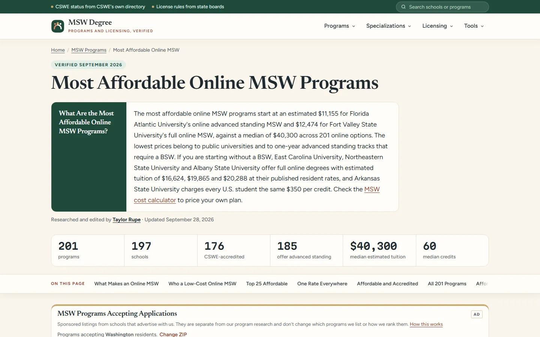Click CSWE status from CSWE's own directory text
This screenshot has height=337, width=540.
point(100,7)
